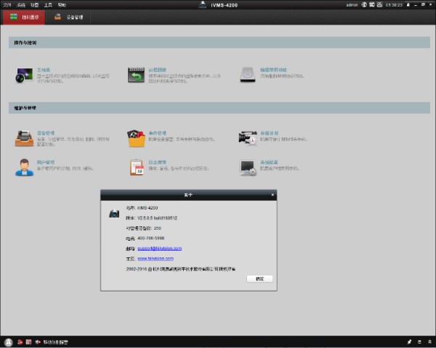Open the 事件管理 Event Management text link
Viewport: 436px width, 348px height.
(158, 133)
